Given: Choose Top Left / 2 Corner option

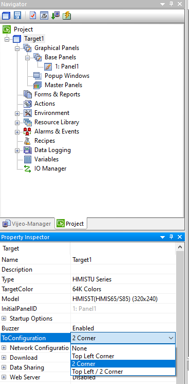Looking at the screenshot, I should point(123,371).
